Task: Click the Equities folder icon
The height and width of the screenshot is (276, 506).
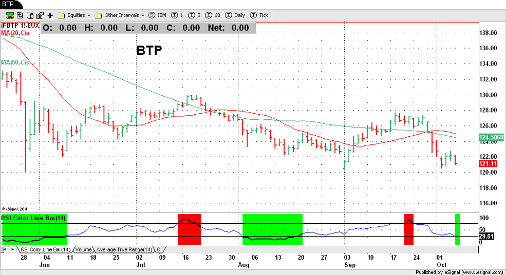Action: (61, 15)
